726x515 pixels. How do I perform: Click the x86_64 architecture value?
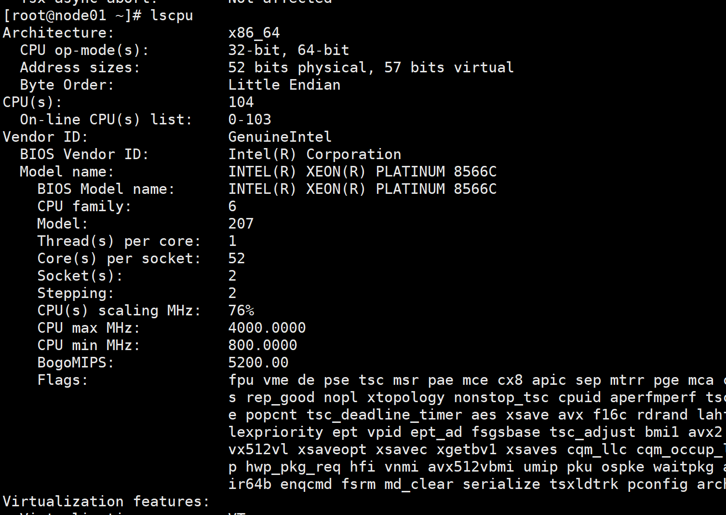[254, 33]
